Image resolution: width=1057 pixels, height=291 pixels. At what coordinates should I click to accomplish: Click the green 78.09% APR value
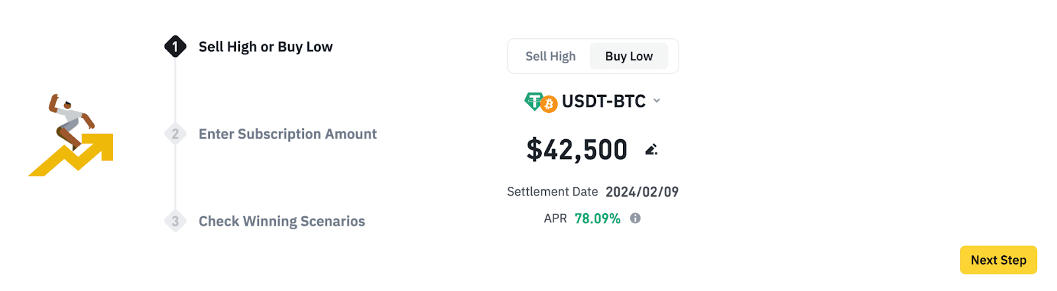597,218
